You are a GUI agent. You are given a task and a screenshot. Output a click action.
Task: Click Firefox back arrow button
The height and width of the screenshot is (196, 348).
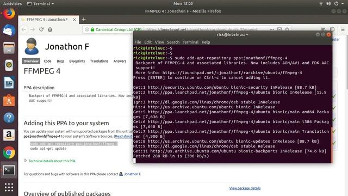click(x=24, y=29)
